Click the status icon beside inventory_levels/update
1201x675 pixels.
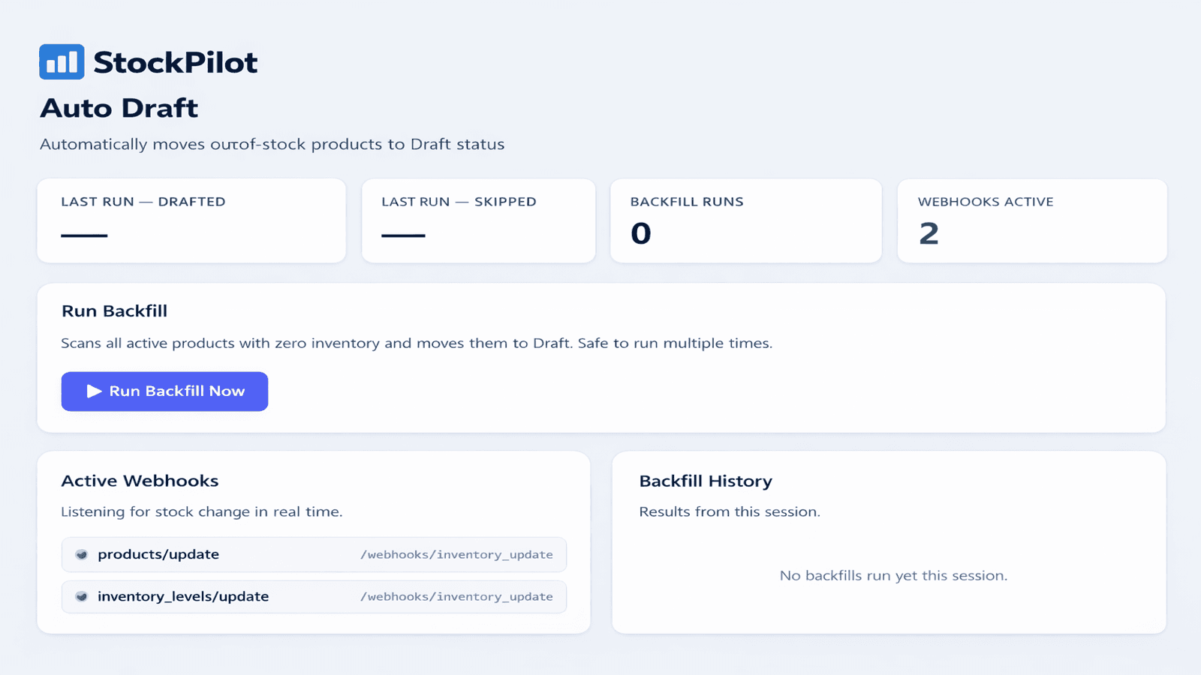point(81,597)
